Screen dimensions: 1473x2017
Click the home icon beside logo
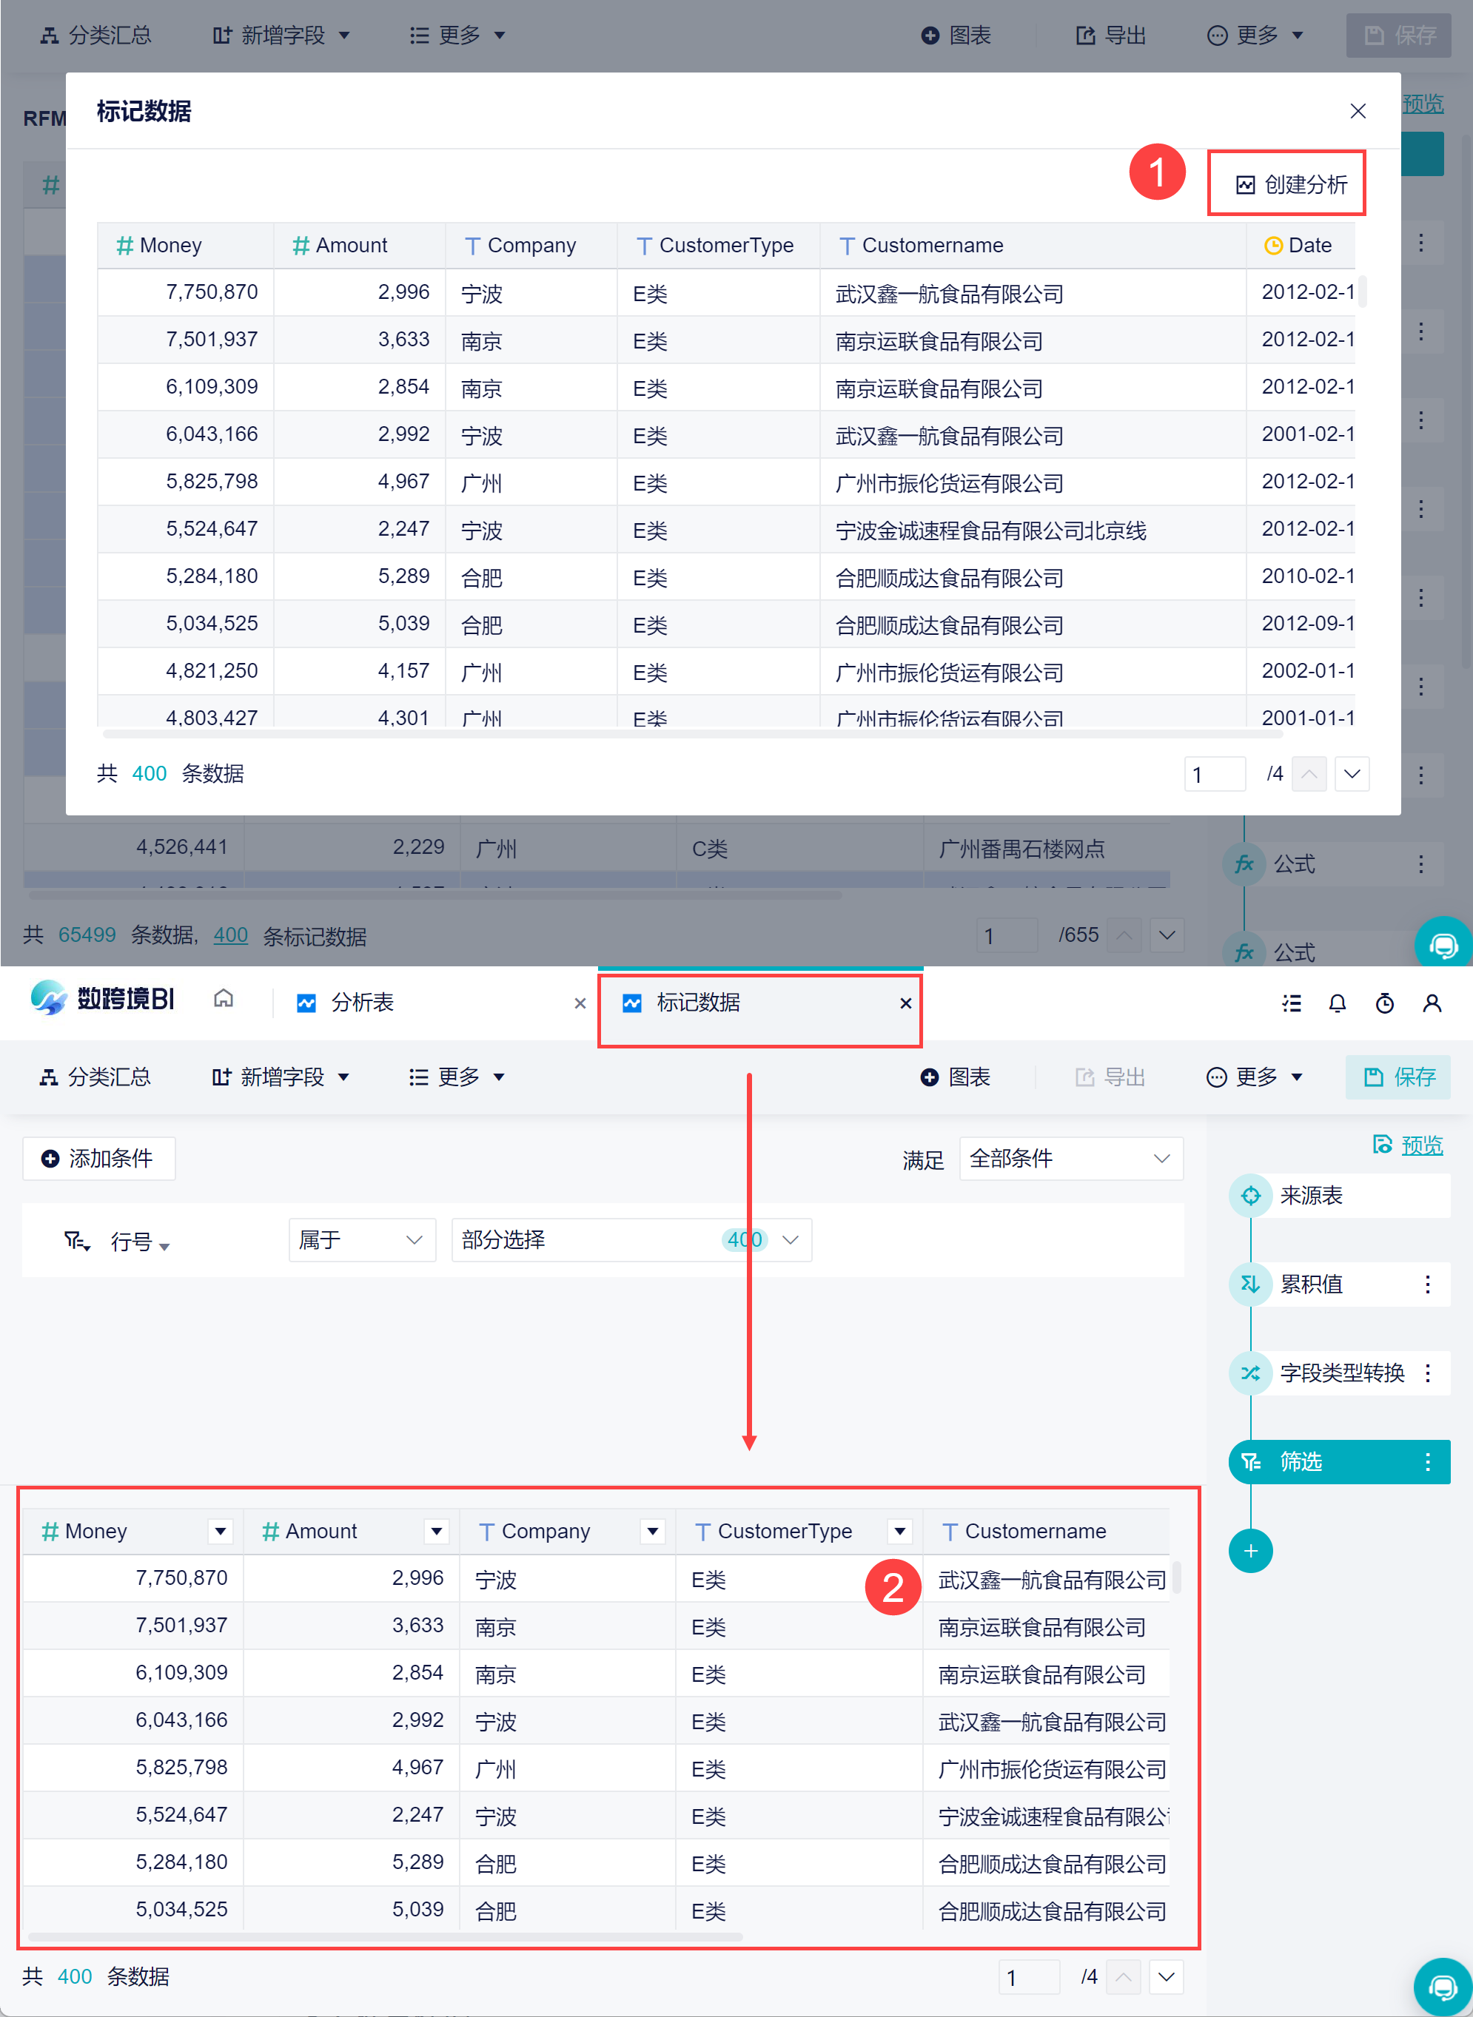224,998
